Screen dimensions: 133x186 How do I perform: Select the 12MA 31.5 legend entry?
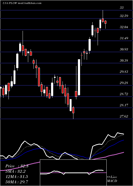[16, 176]
